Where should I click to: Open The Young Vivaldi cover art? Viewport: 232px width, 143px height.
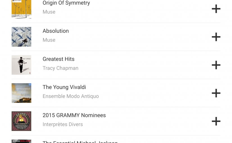click(x=21, y=93)
